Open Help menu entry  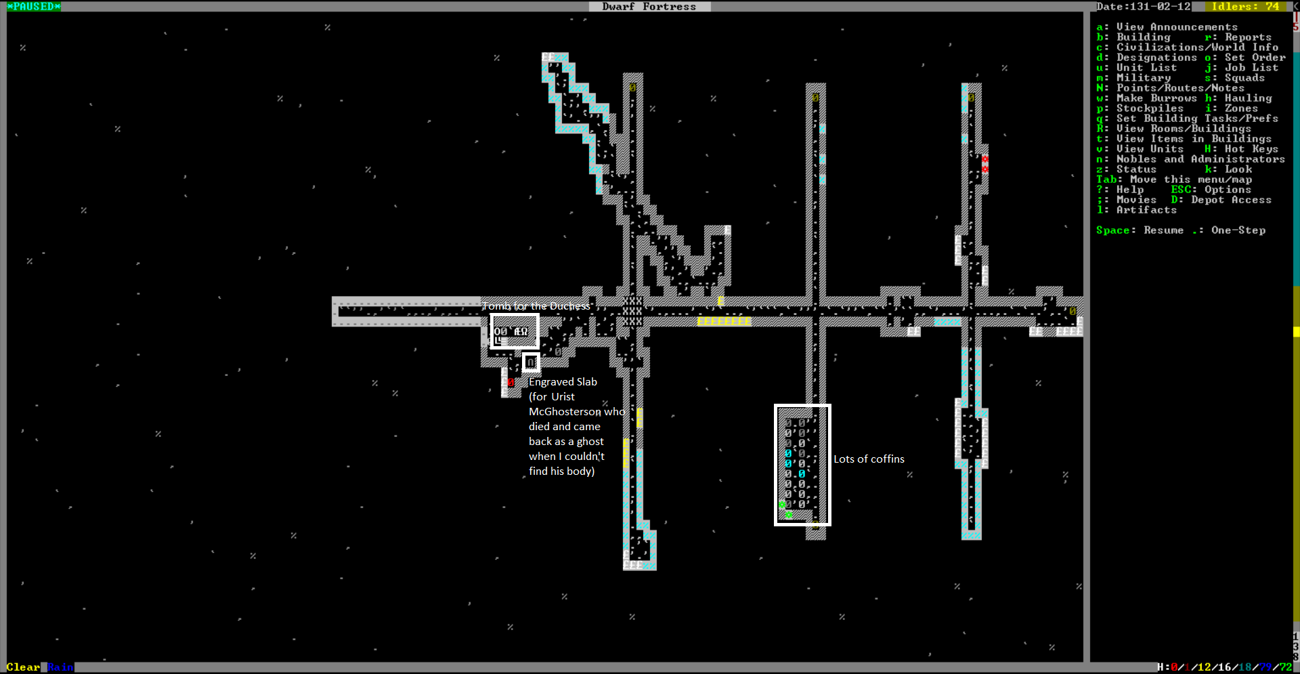[1119, 190]
